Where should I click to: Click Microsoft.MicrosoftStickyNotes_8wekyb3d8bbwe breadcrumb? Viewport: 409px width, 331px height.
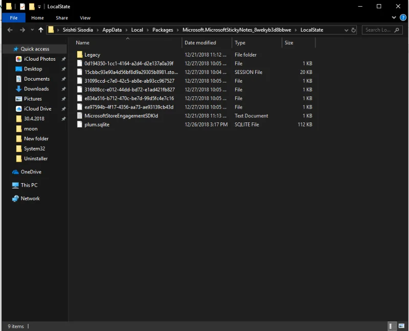tap(237, 30)
